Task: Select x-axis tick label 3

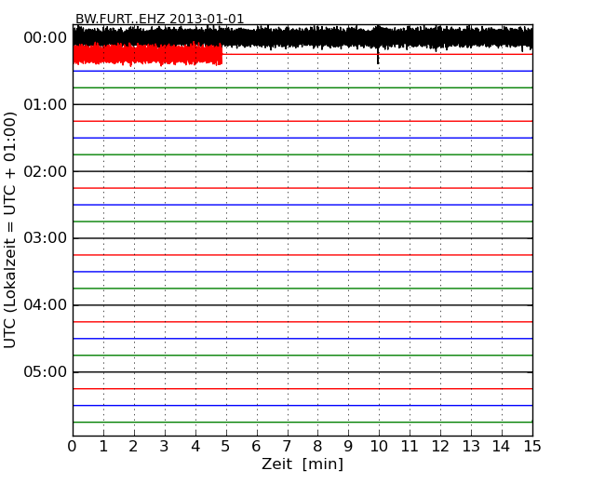Action: [x=165, y=447]
